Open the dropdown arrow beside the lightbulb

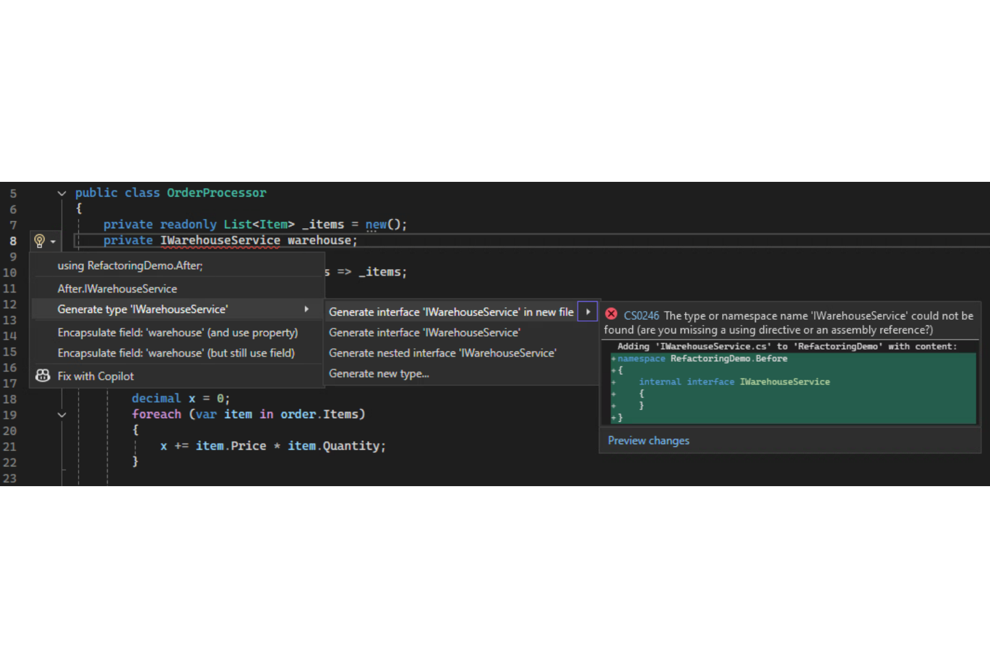(53, 241)
